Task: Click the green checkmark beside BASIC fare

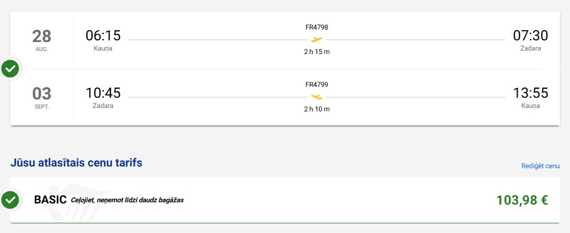Action: (x=10, y=199)
